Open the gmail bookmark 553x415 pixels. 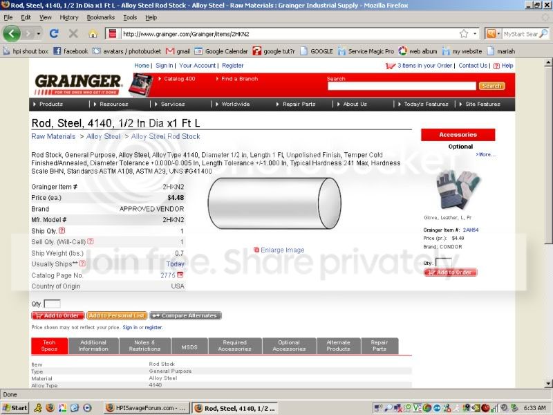pos(178,51)
